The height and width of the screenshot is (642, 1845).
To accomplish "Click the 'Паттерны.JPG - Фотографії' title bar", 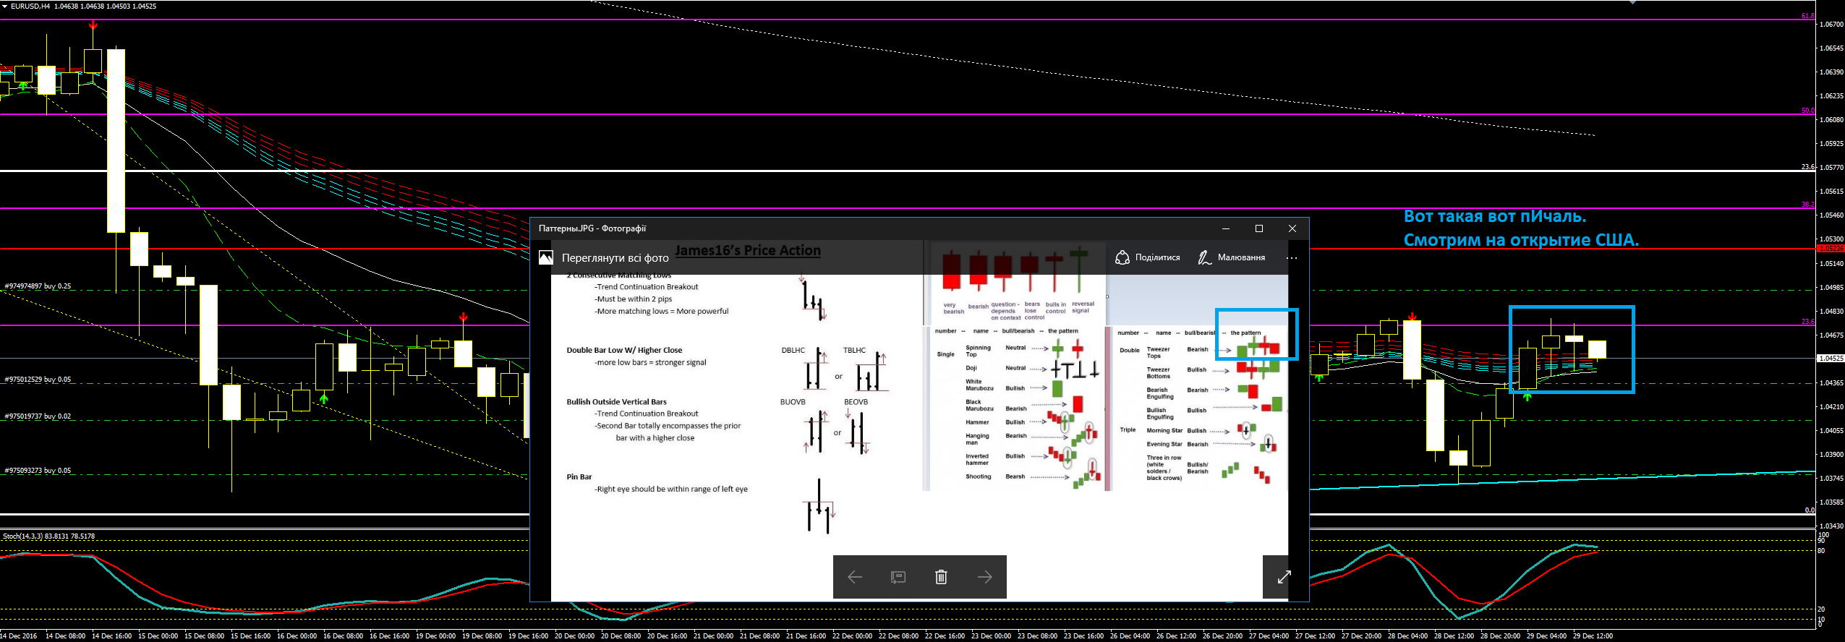I will [x=592, y=228].
